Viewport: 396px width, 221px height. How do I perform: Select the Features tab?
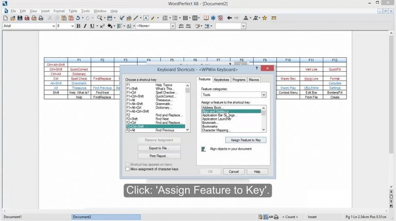205,80
